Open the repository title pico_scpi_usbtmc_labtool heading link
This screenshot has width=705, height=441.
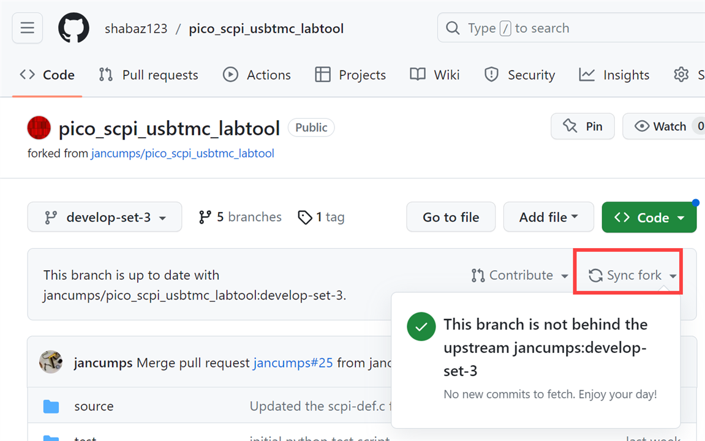tap(169, 129)
